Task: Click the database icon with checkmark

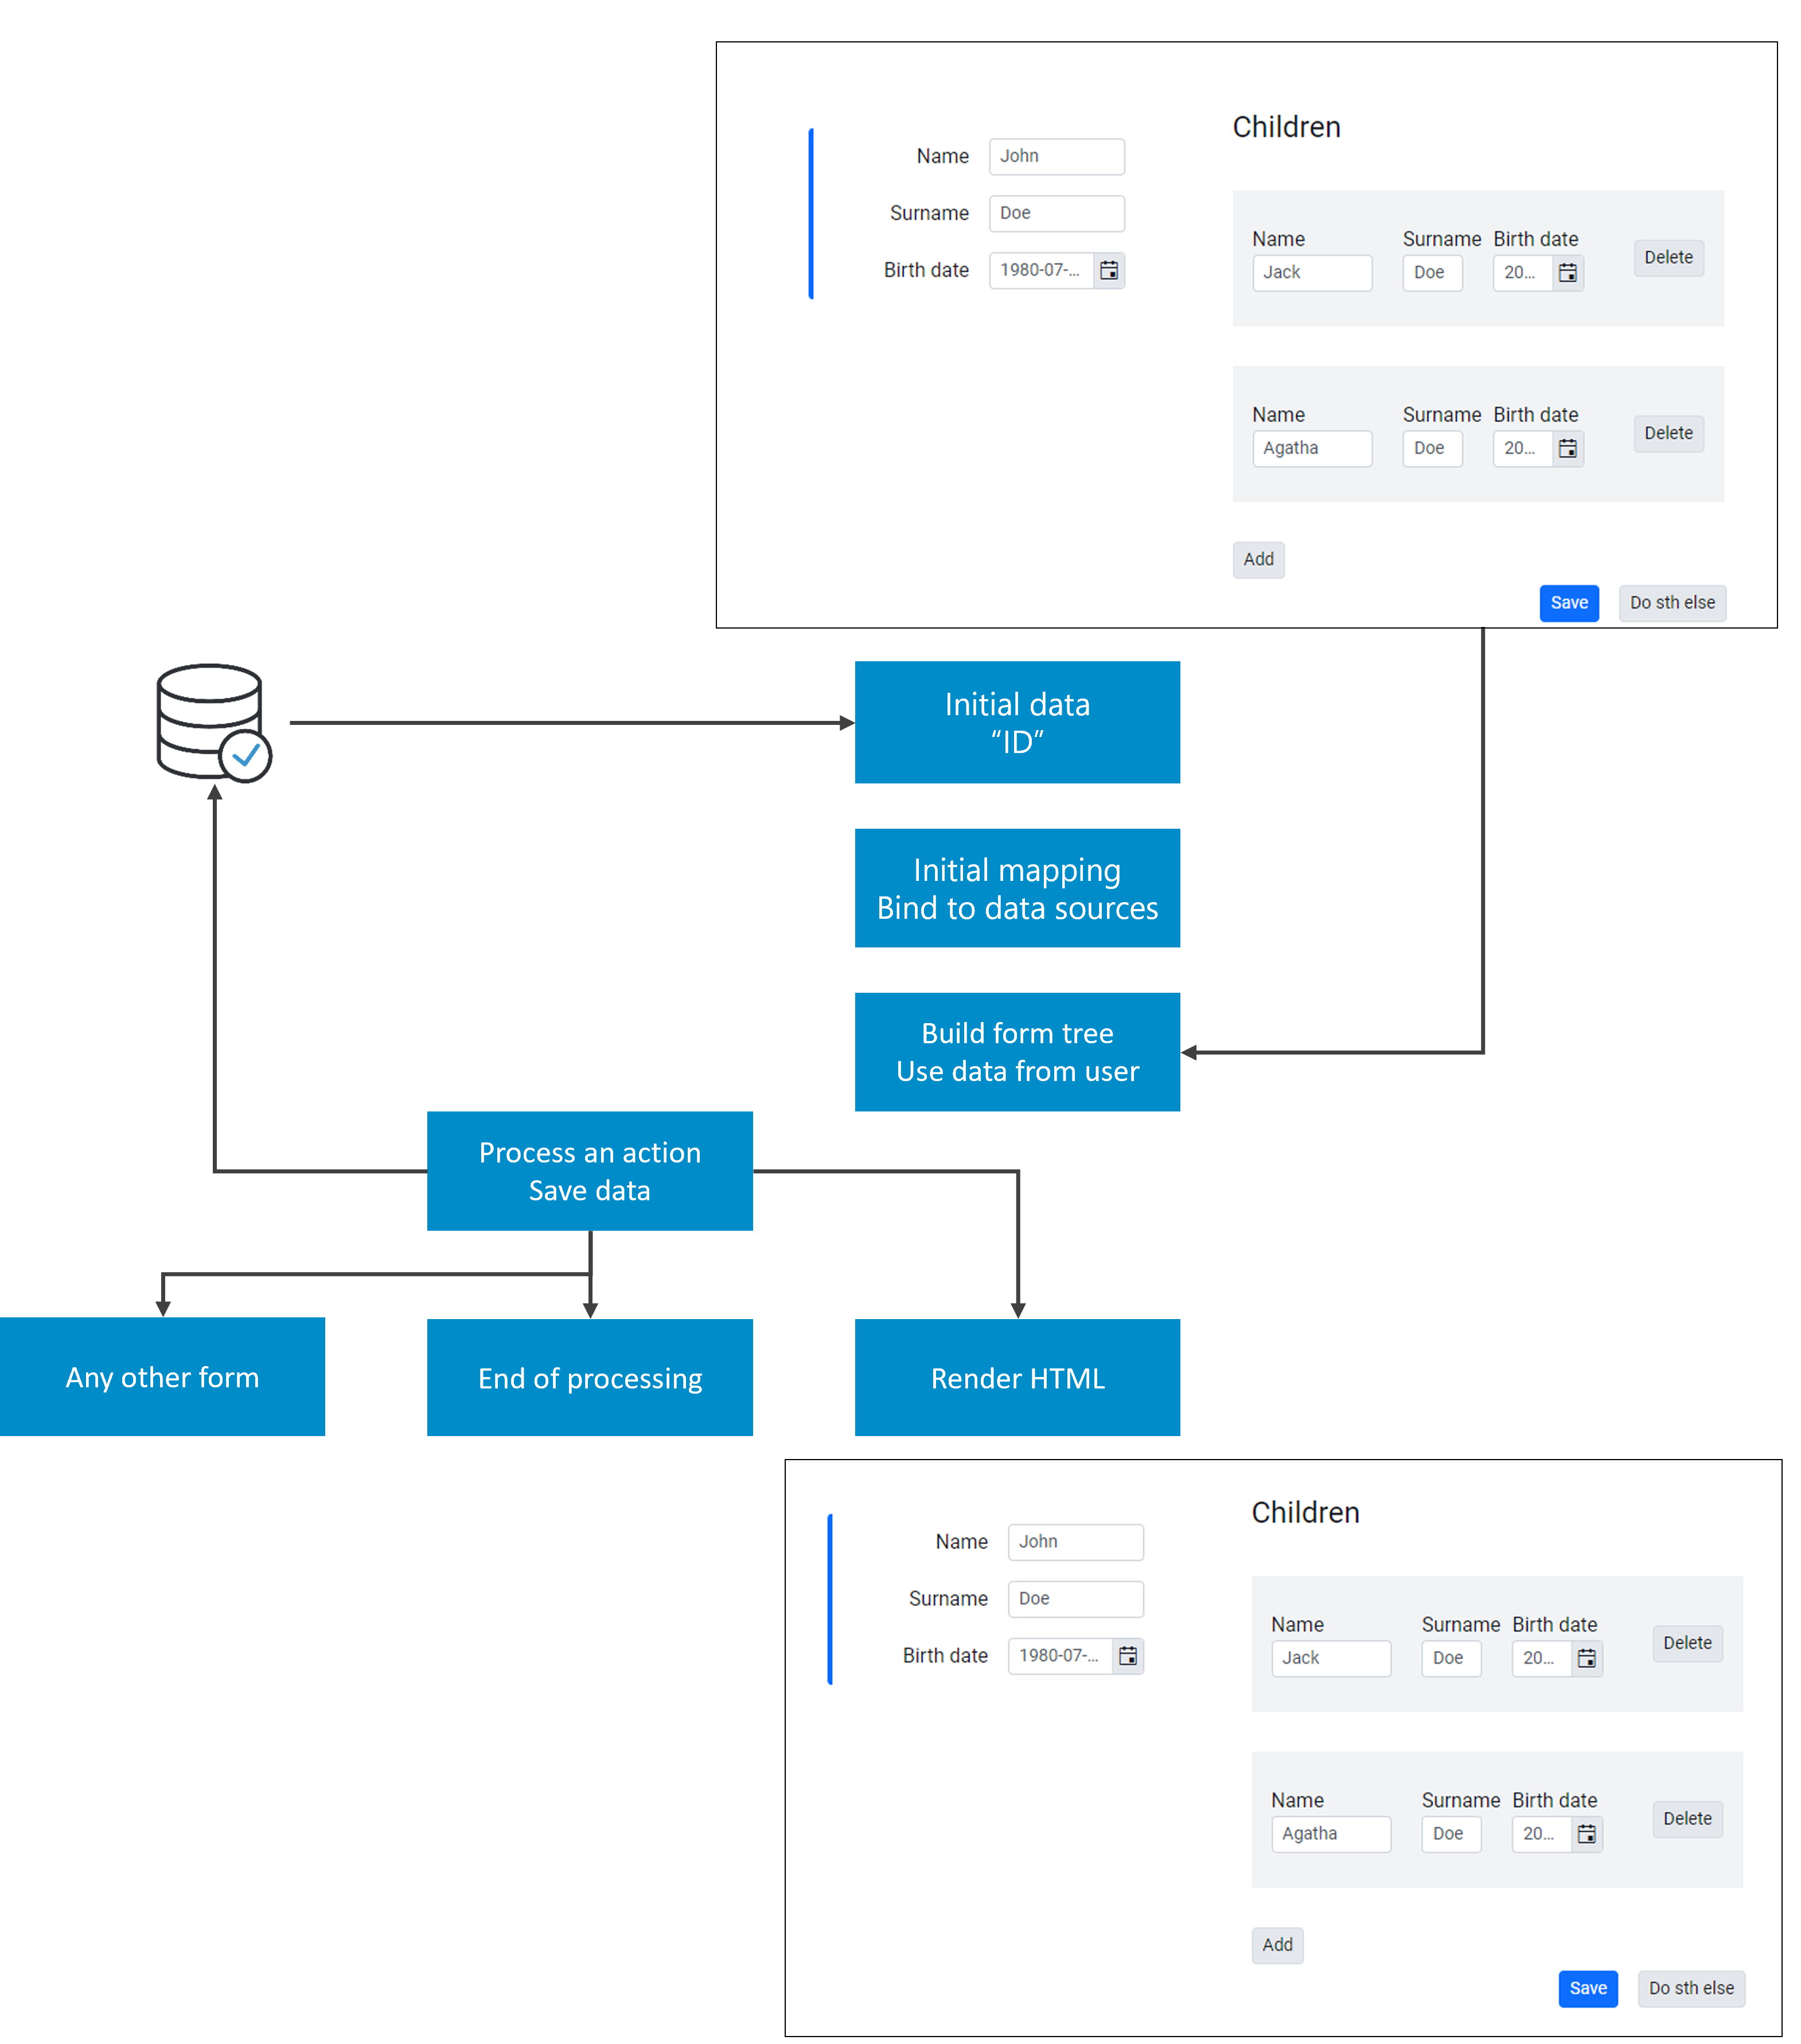Action: click(214, 722)
